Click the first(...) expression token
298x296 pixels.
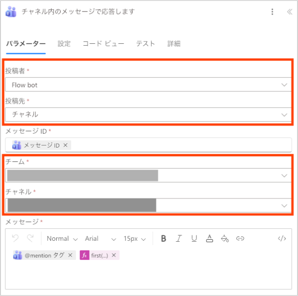coord(100,255)
